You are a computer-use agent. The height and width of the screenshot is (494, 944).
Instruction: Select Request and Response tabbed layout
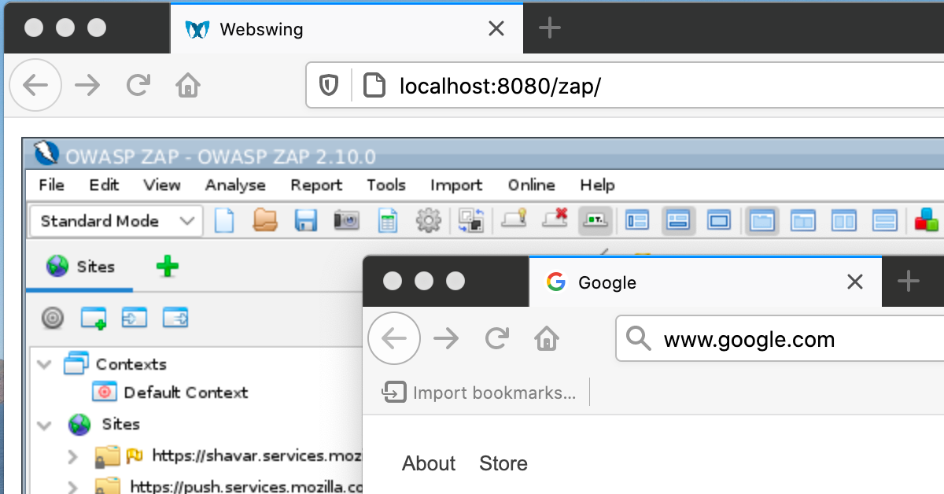pos(761,221)
